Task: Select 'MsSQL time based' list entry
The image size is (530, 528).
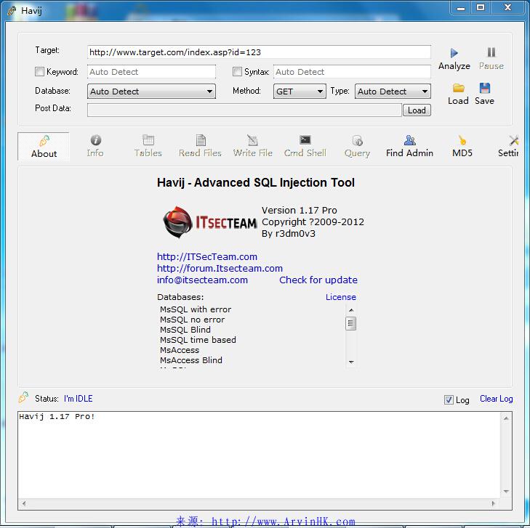Action: point(198,340)
